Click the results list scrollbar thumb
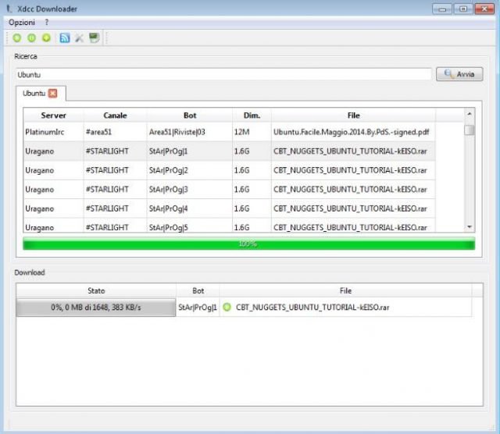This screenshot has height=434, width=500. pos(470,130)
